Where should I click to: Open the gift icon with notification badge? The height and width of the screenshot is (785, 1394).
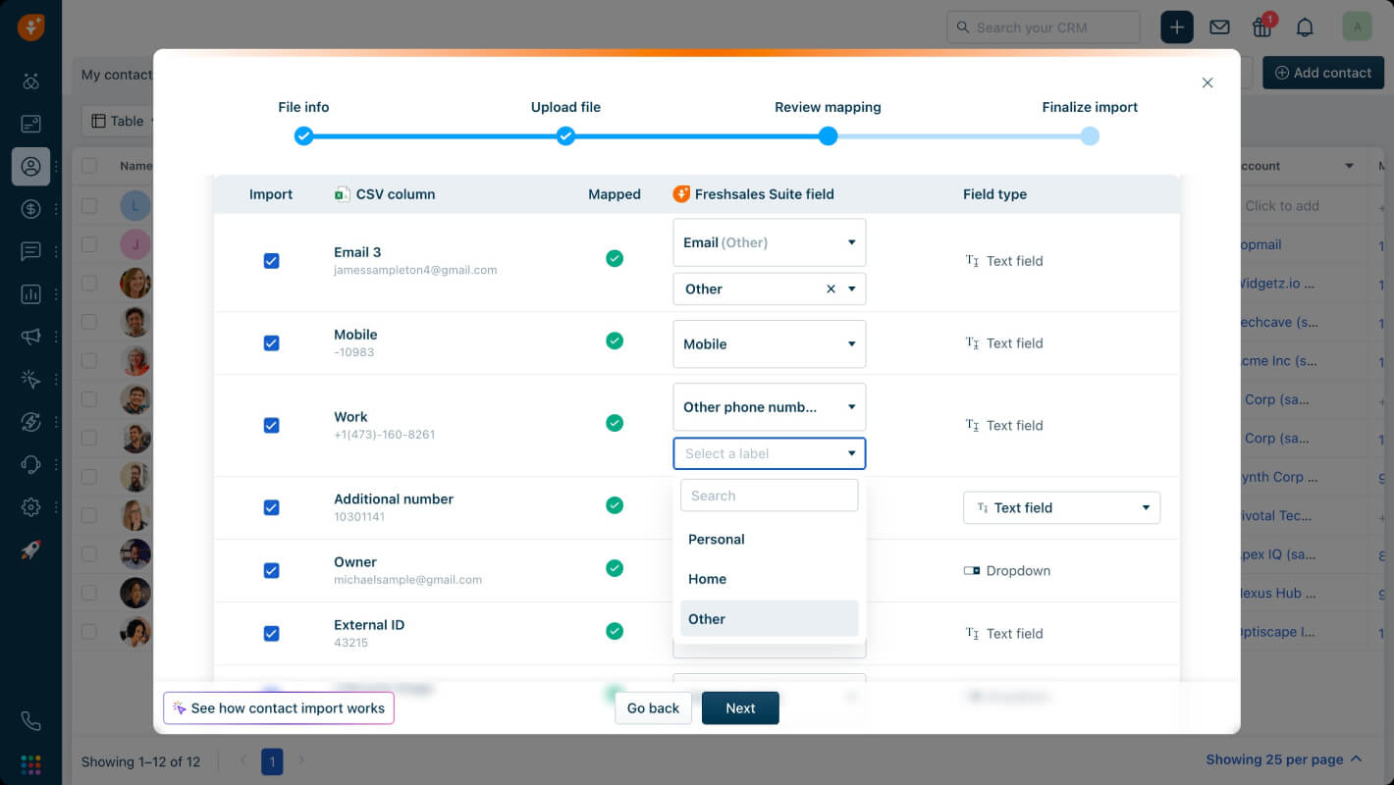click(x=1262, y=26)
